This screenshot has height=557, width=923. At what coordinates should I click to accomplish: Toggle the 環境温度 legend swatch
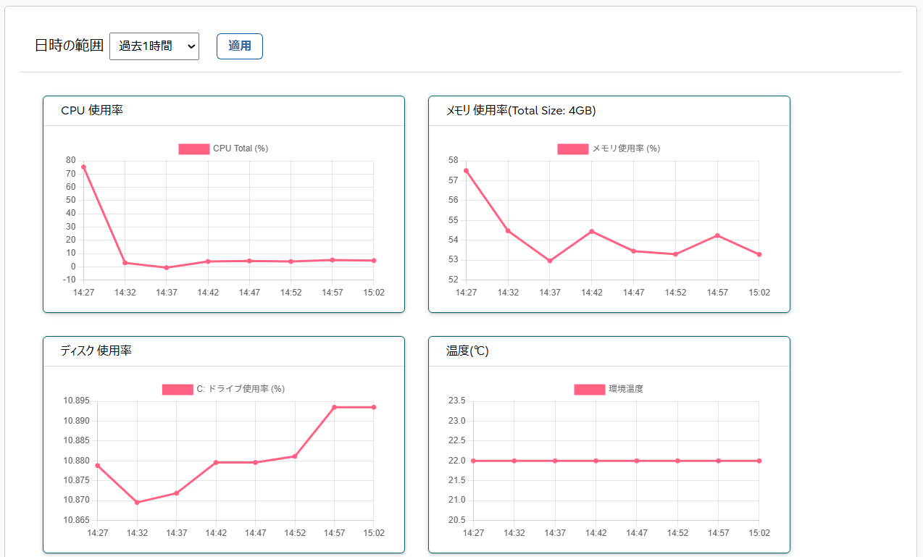pyautogui.click(x=589, y=389)
